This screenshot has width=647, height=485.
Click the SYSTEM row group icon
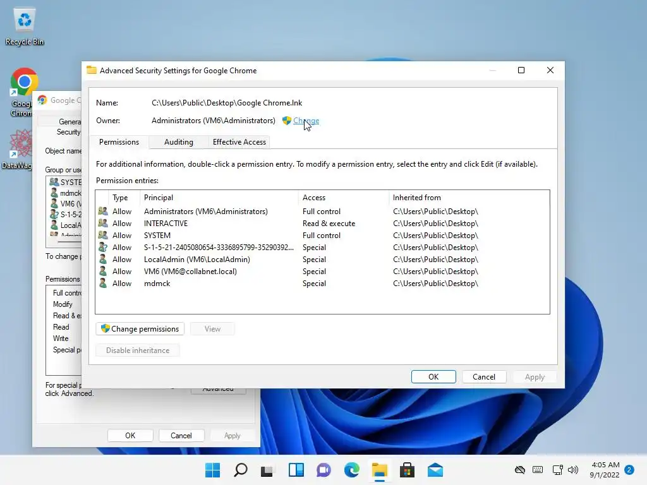coord(103,235)
